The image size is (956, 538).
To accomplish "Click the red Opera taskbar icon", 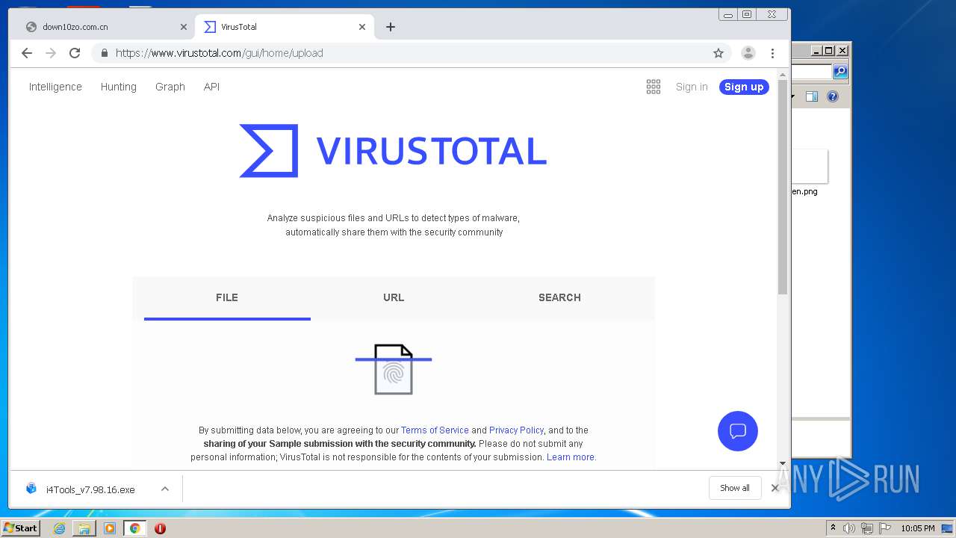I will [x=160, y=528].
